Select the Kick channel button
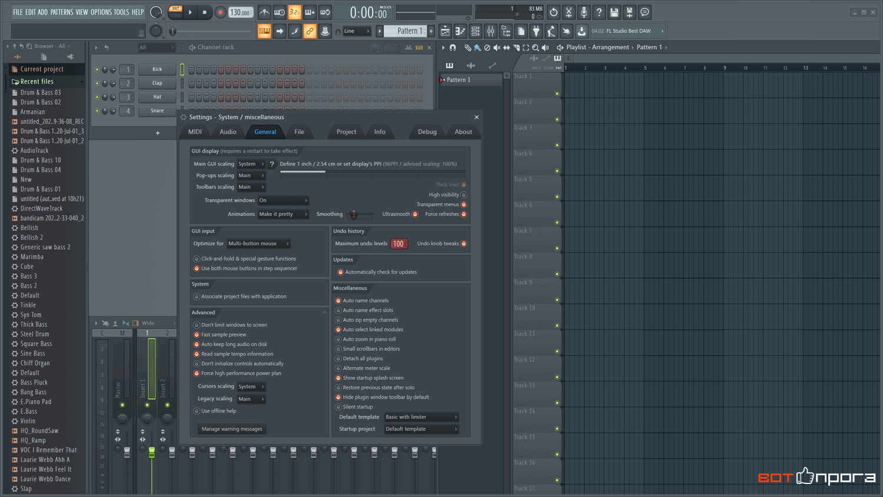Viewport: 883px width, 497px height. click(x=157, y=69)
